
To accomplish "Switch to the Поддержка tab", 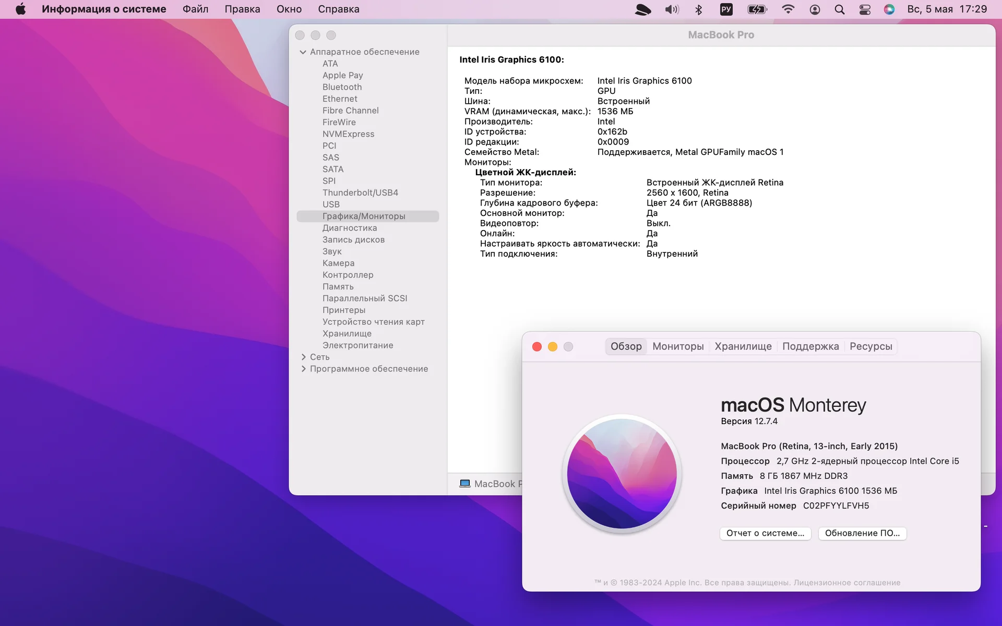I will click(x=810, y=346).
